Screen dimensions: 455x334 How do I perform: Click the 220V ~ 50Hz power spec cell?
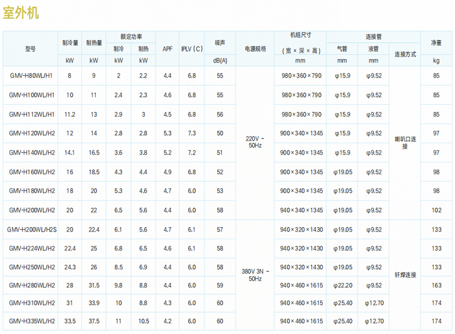[255, 142]
